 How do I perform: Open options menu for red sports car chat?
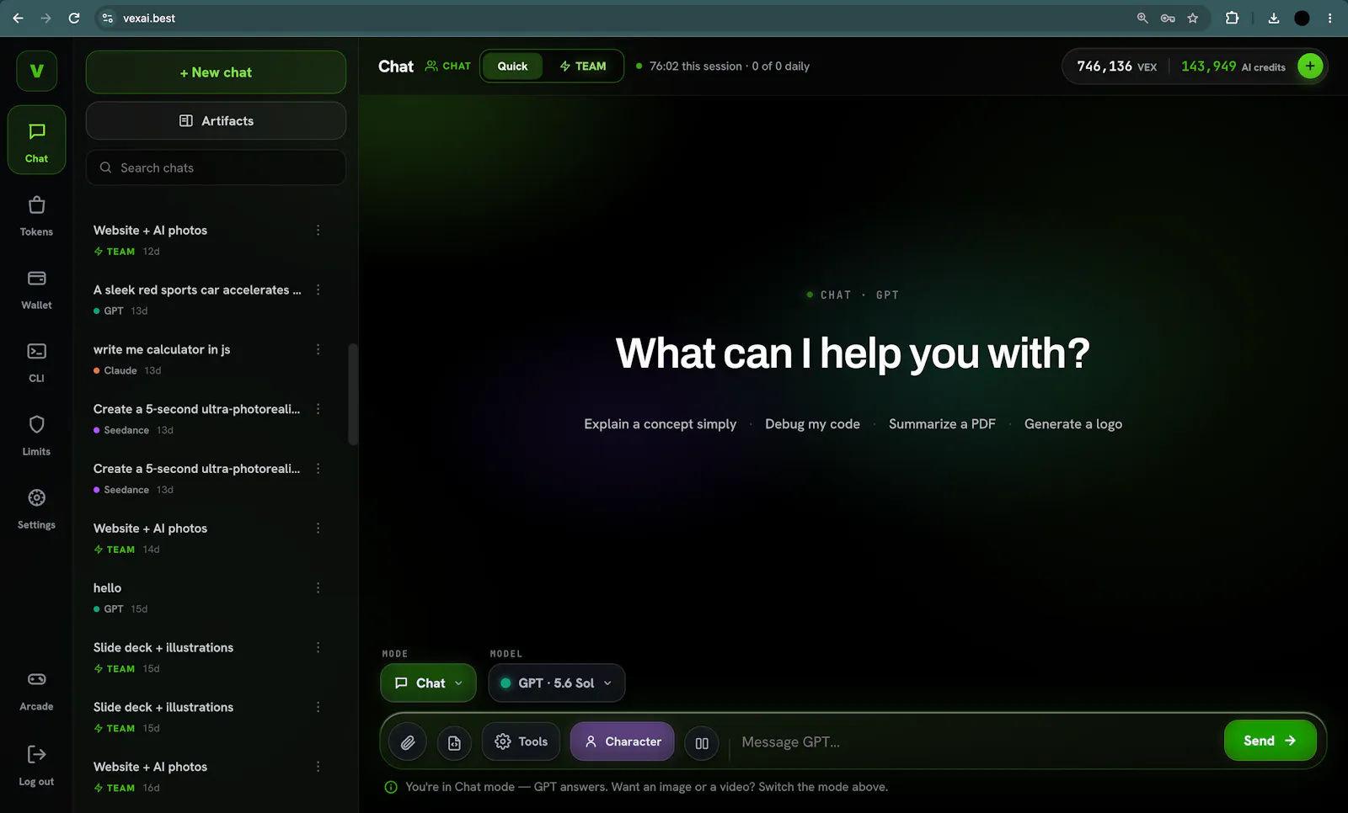click(x=318, y=290)
